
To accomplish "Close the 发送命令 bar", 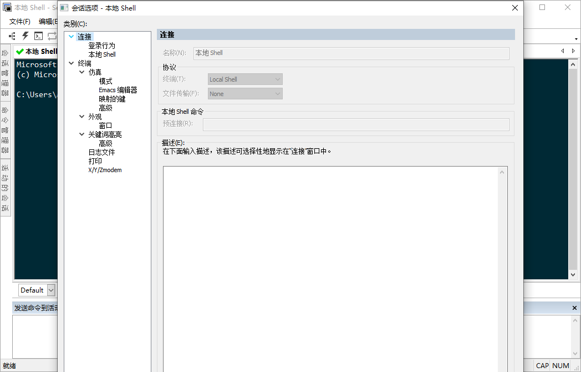I will [574, 307].
